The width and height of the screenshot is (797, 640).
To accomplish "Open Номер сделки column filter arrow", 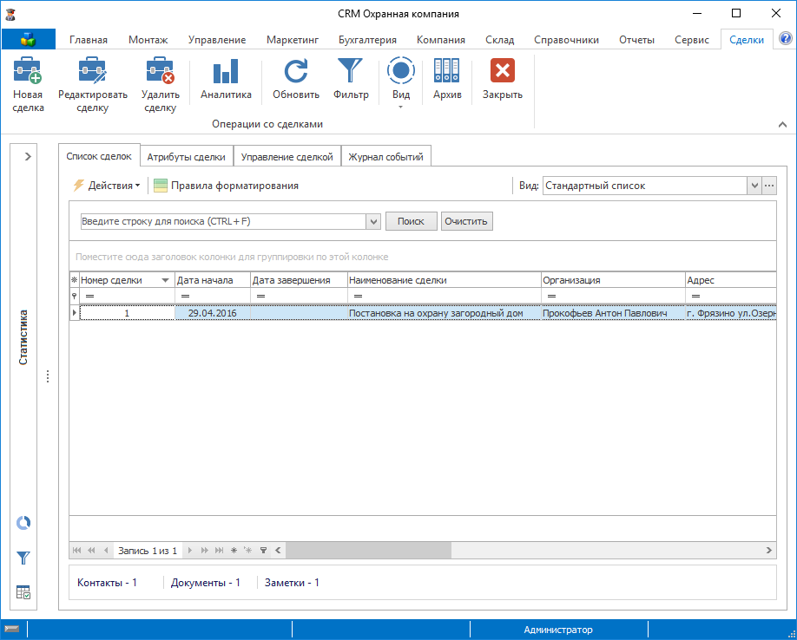I will pos(165,280).
